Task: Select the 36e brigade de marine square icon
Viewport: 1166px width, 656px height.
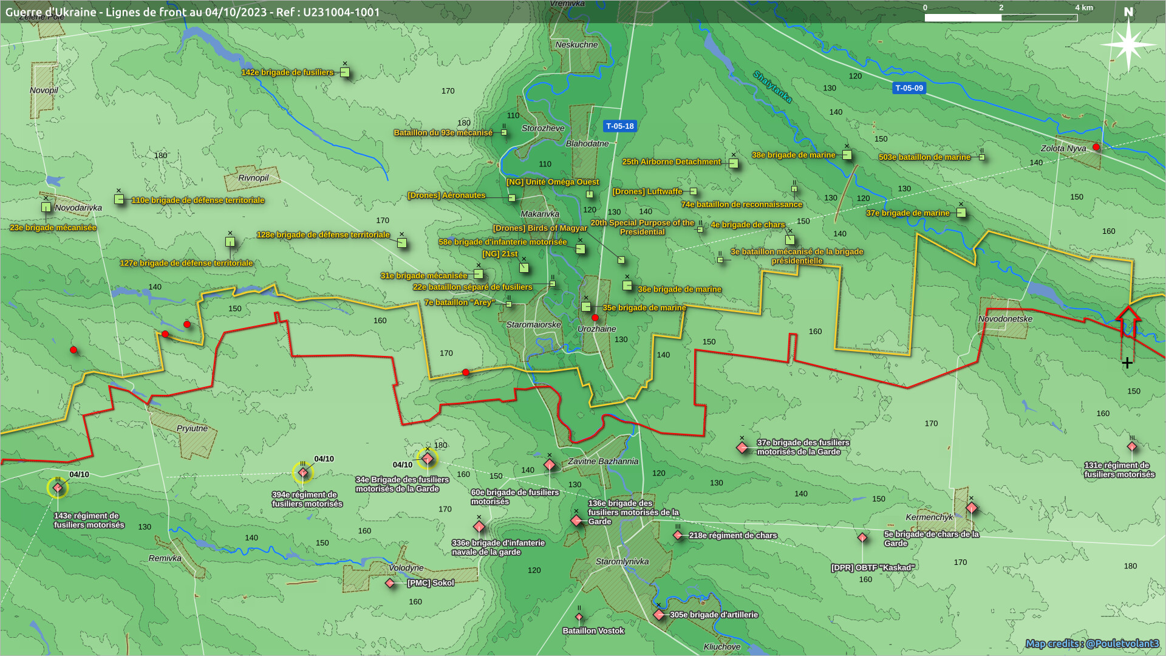Action: point(627,285)
